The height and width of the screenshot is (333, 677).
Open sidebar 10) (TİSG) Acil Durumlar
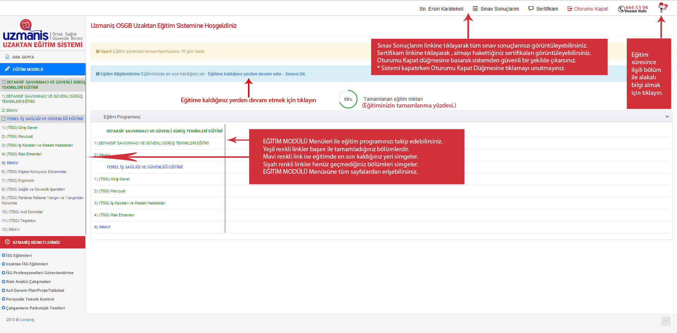click(x=23, y=212)
